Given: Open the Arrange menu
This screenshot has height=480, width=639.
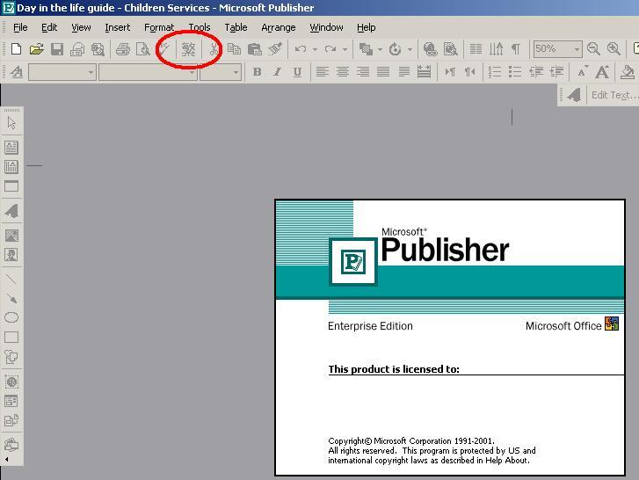Looking at the screenshot, I should (x=279, y=27).
